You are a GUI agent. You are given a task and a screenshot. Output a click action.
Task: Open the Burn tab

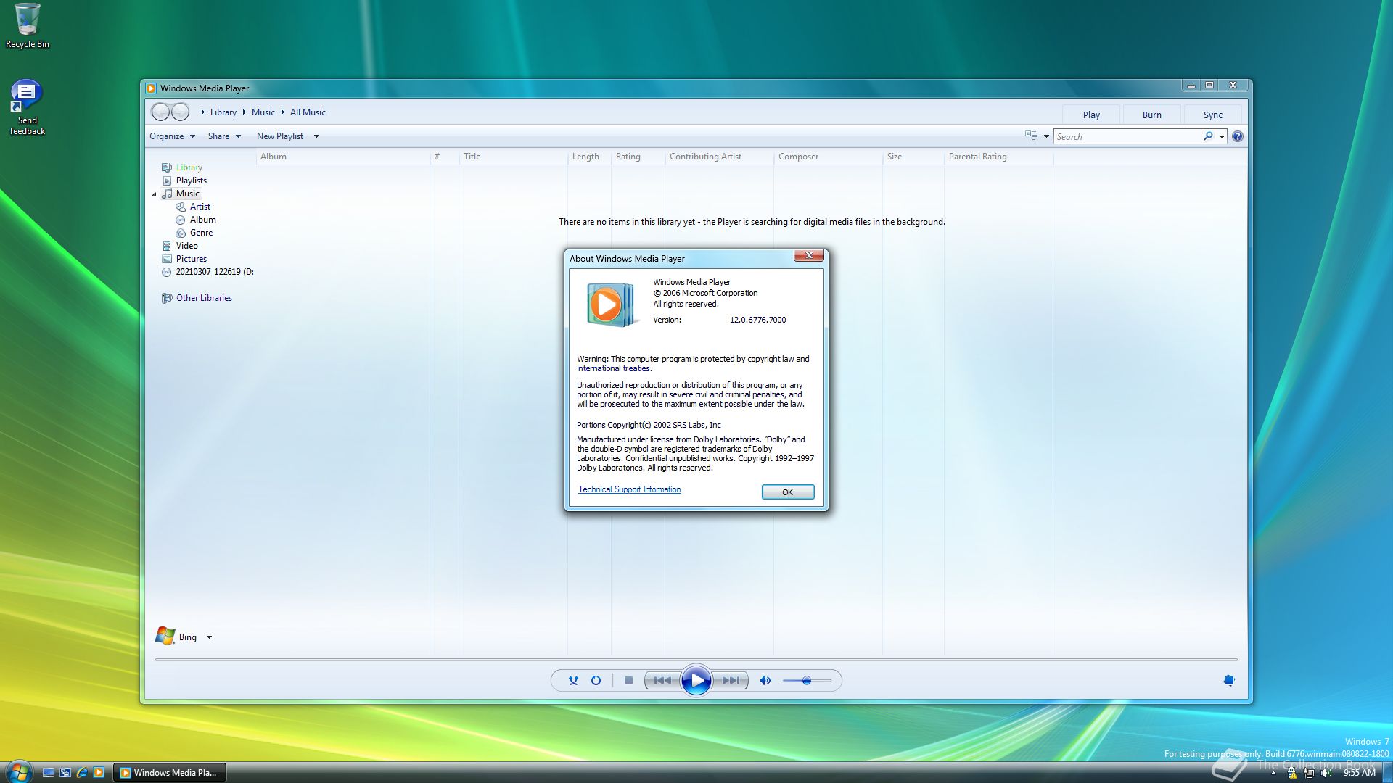tap(1152, 115)
